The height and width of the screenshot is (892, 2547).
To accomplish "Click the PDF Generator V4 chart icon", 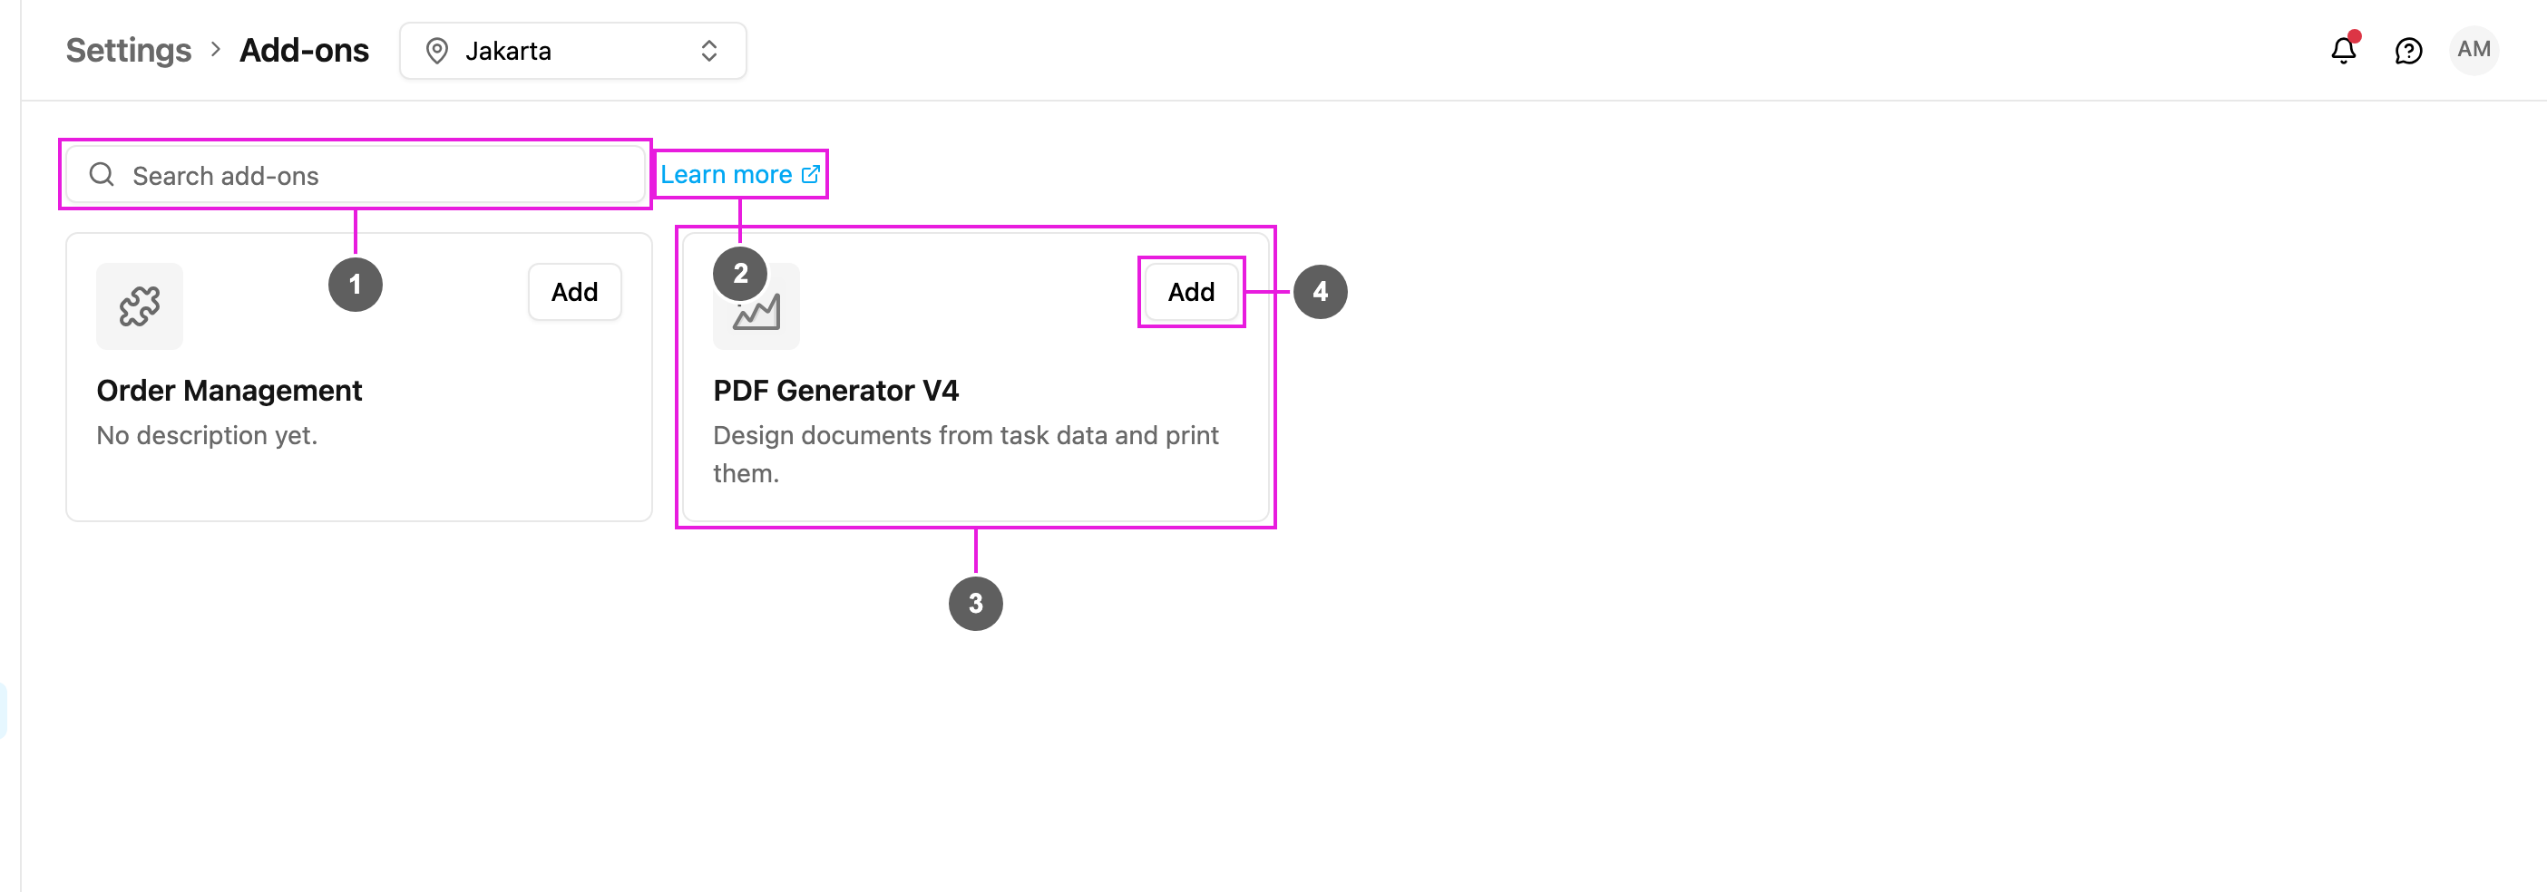I will click(756, 312).
